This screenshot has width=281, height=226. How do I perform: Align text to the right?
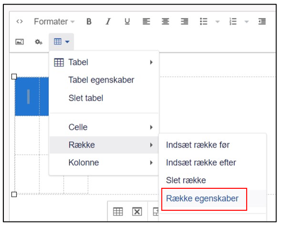(184, 21)
